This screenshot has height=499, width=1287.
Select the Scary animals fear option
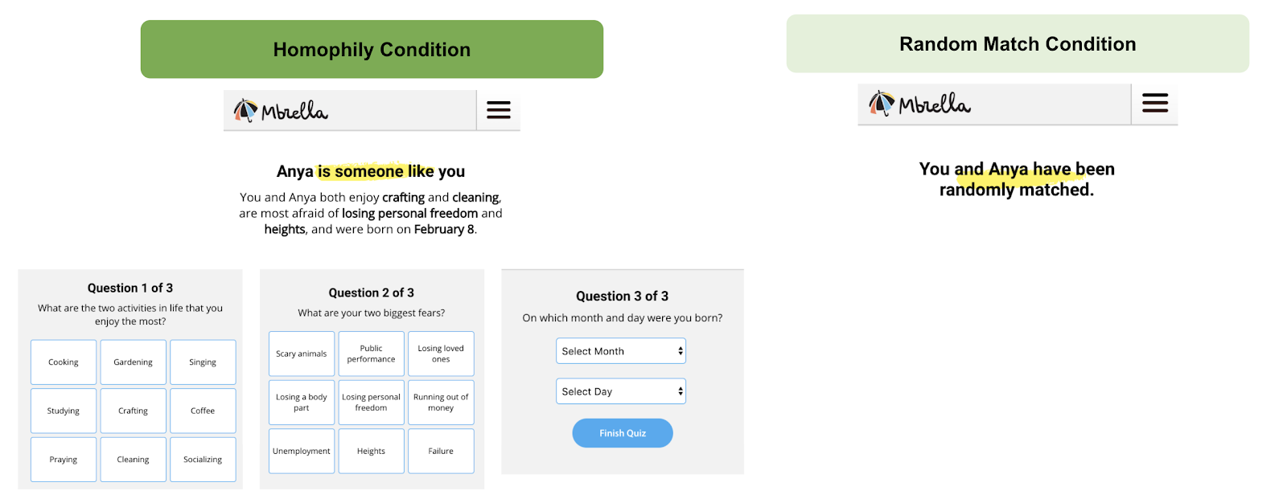pos(302,354)
